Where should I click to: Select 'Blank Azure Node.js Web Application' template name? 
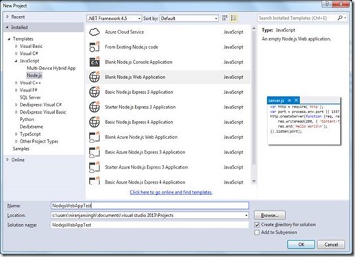tap(141, 137)
